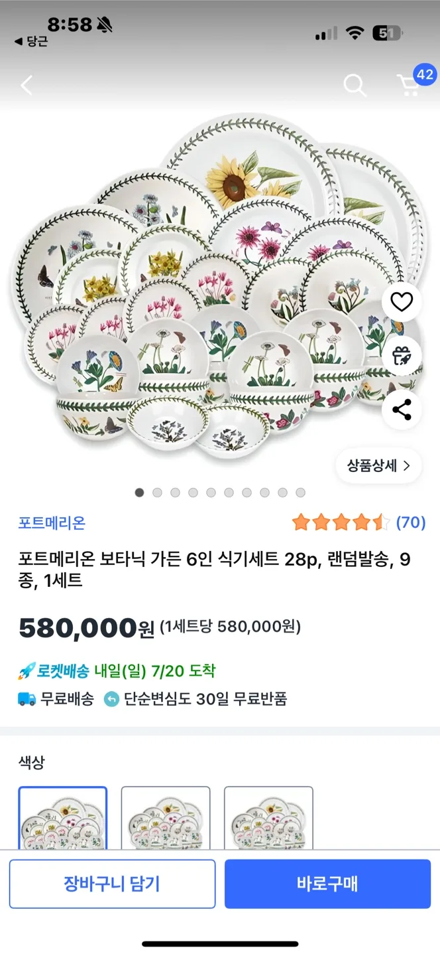Viewport: 440px width, 956px height.
Task: Open the 포트메리온 brand link
Action: 52,522
